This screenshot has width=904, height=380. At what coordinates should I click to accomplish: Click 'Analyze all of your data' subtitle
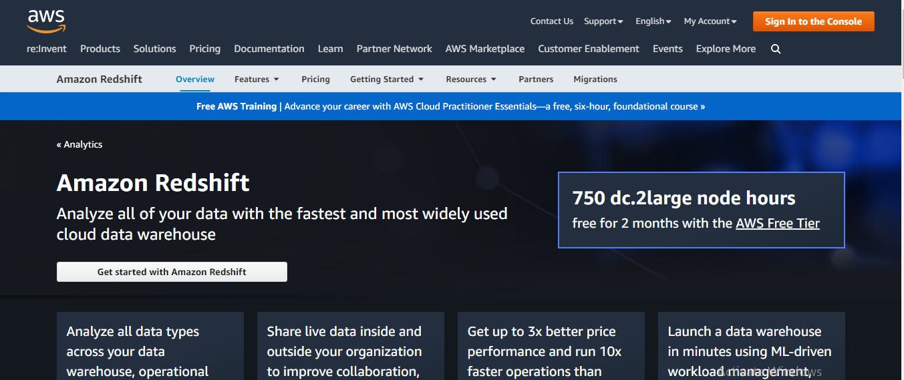(x=282, y=224)
